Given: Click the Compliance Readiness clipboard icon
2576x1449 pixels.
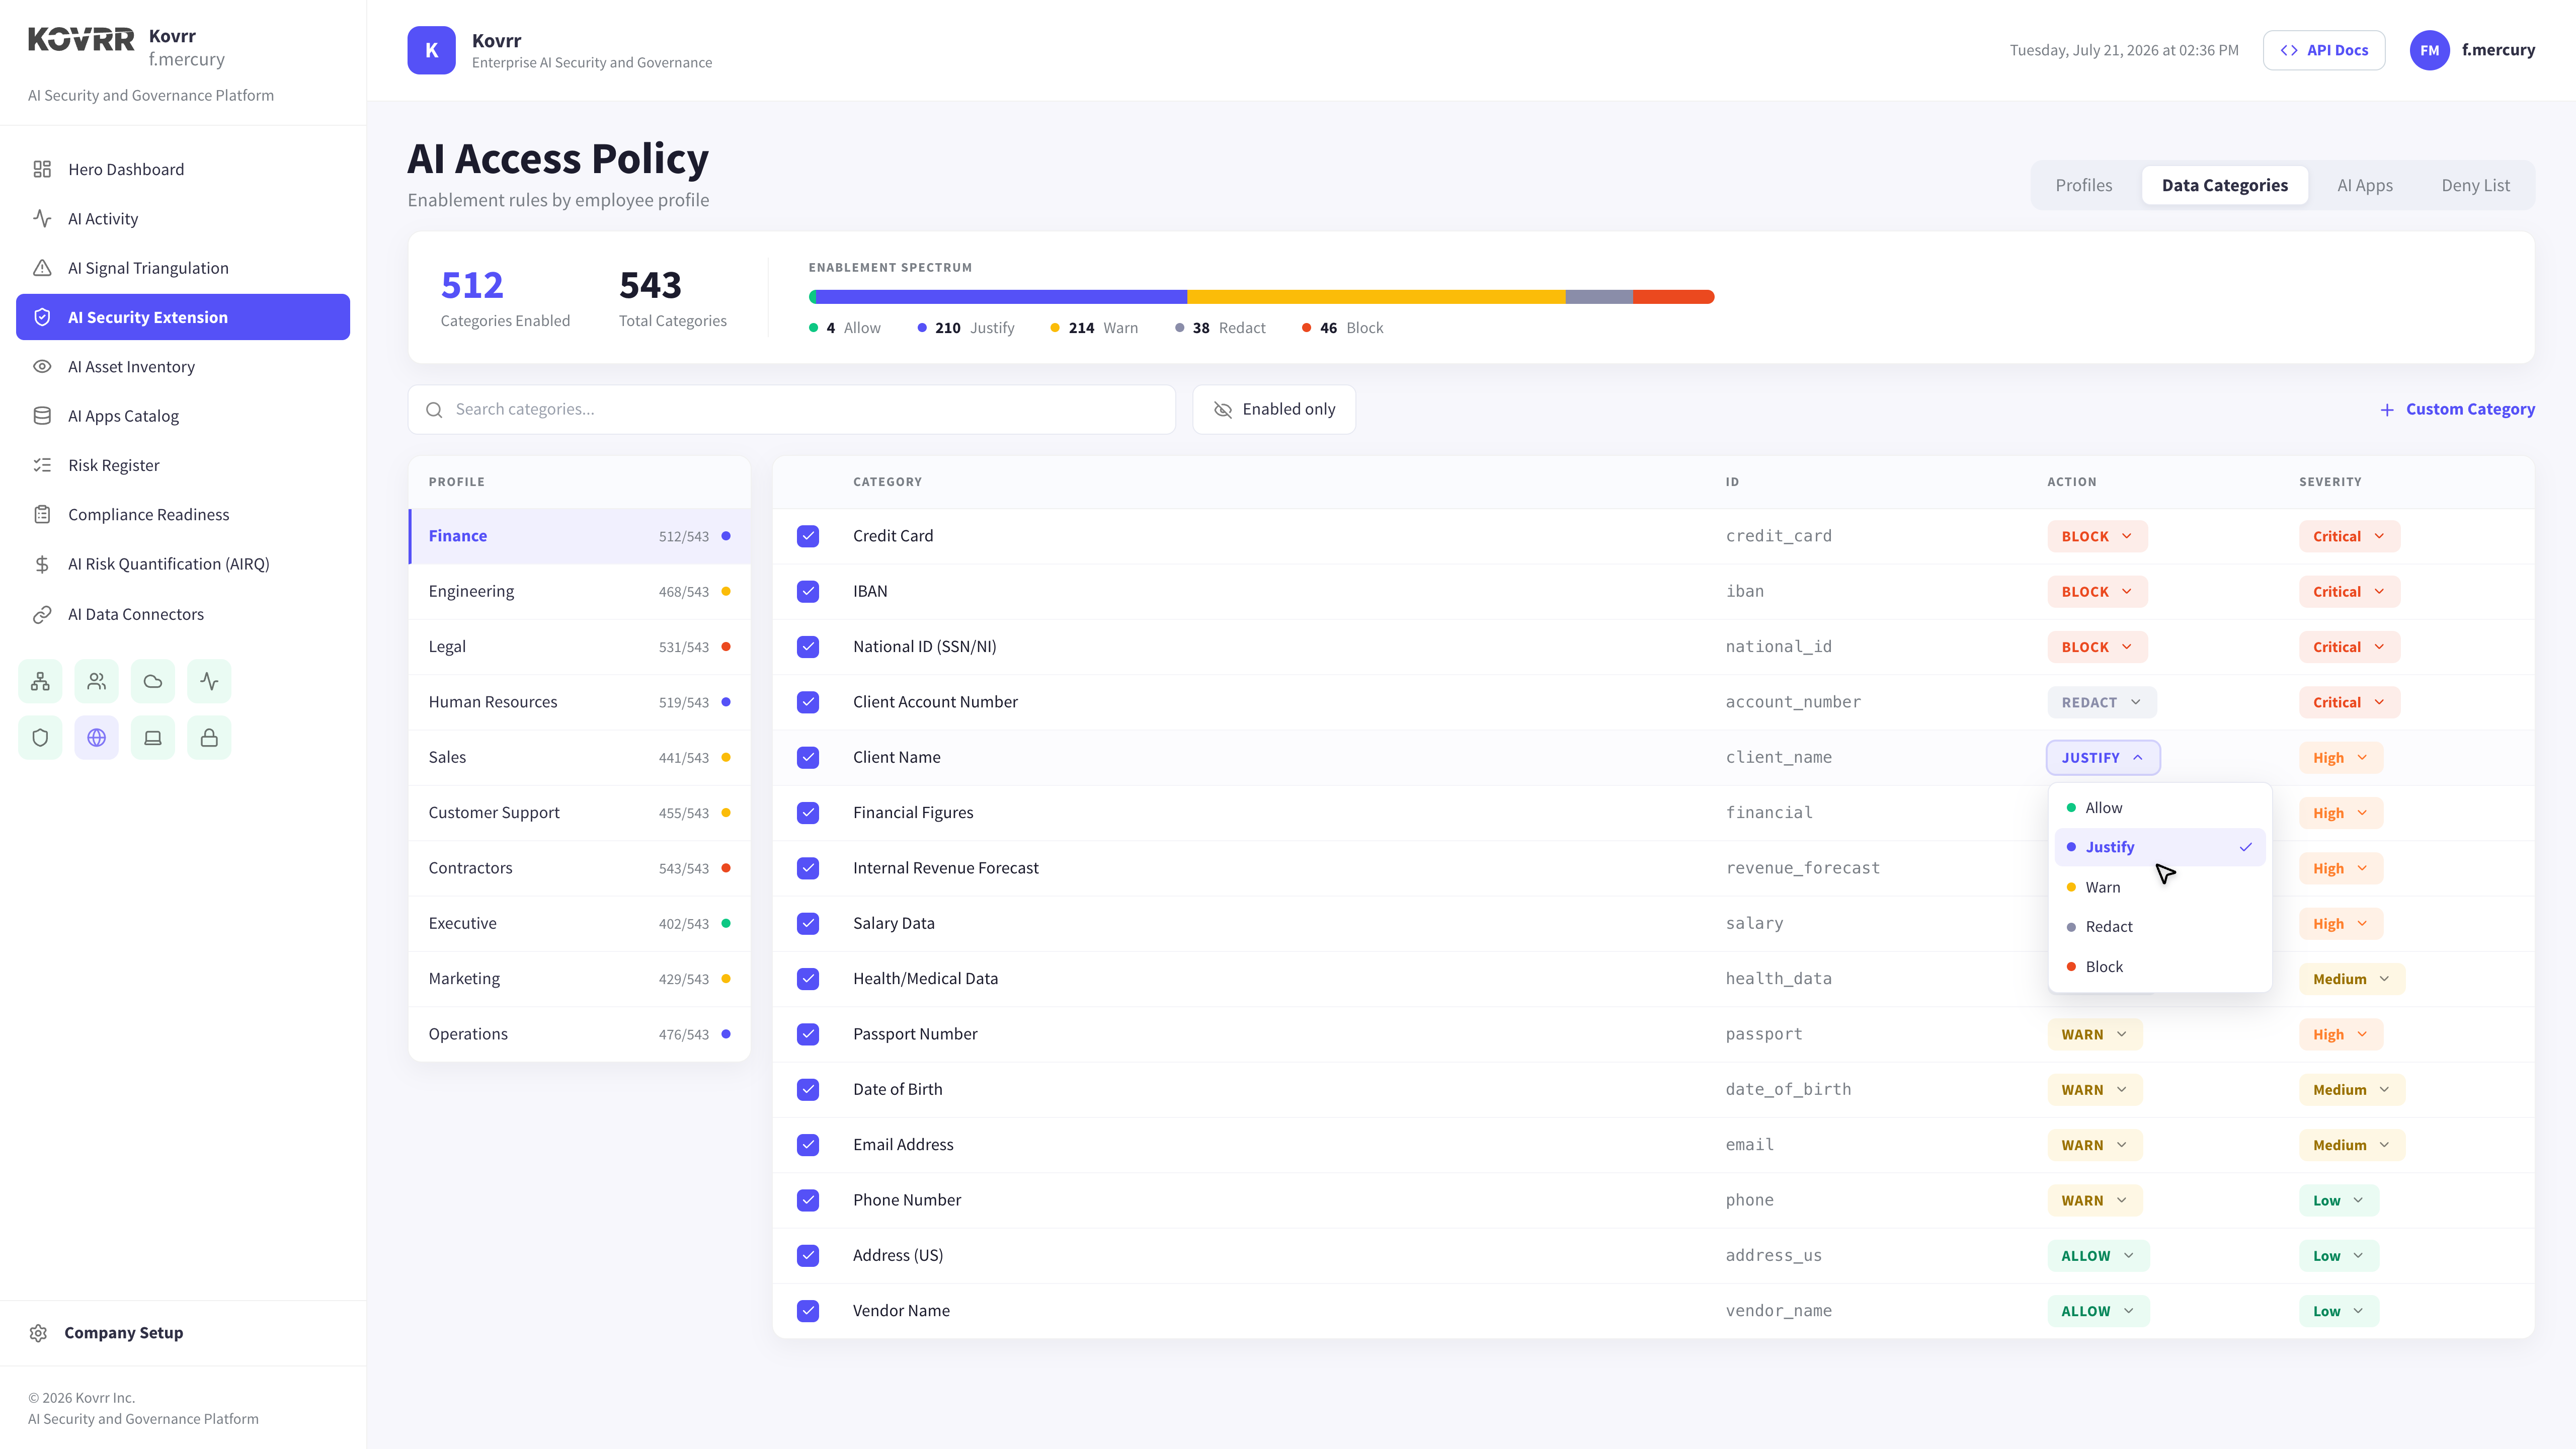Looking at the screenshot, I should coord(42,514).
